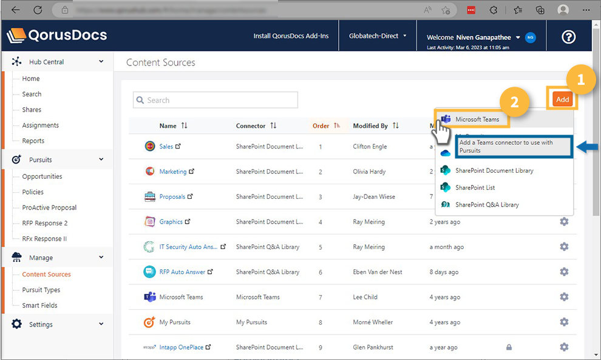Open settings gear for Intapp OnePlace row

pyautogui.click(x=564, y=347)
